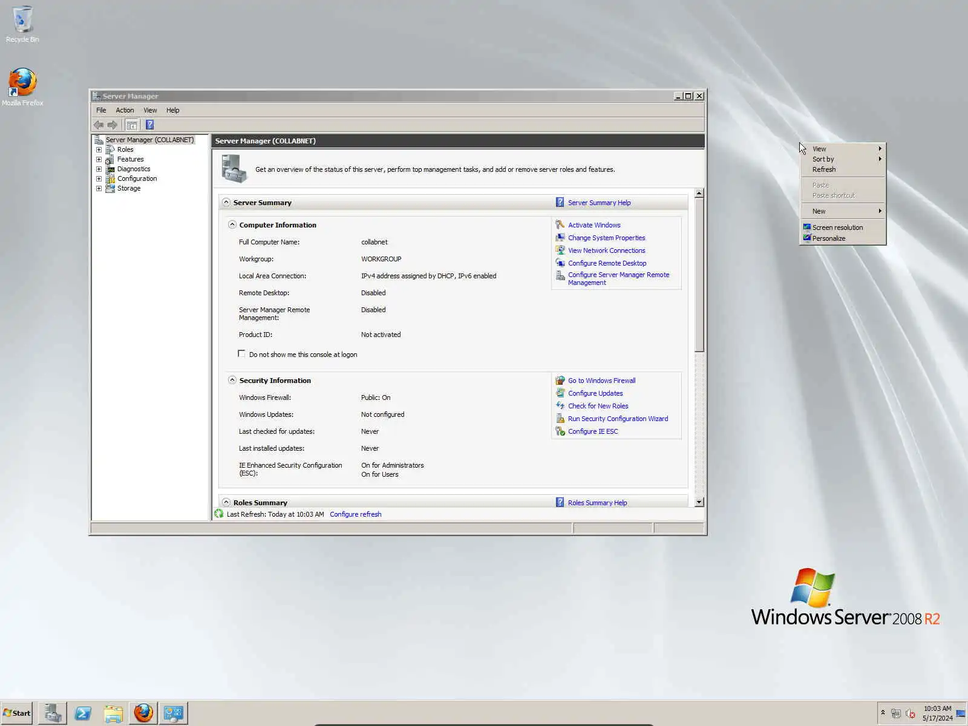Click the Forward arrow in Server Manager toolbar

pos(113,125)
